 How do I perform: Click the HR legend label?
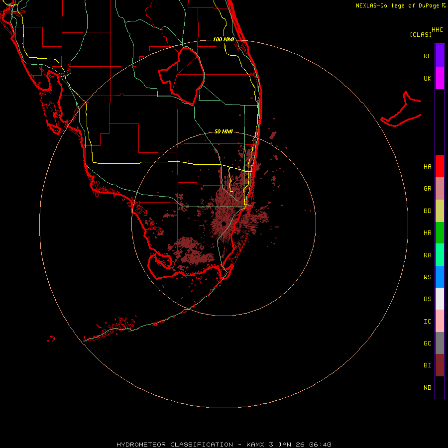click(x=427, y=233)
